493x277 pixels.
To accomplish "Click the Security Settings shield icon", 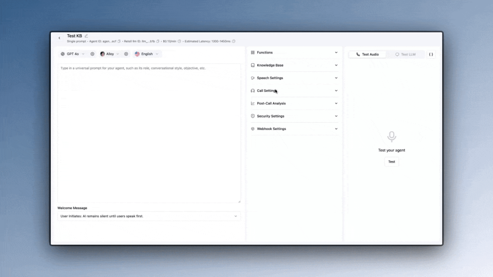I will pyautogui.click(x=253, y=116).
